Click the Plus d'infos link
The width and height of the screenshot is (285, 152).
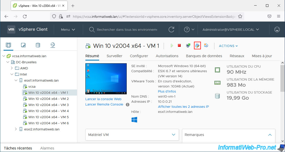tap(167, 92)
